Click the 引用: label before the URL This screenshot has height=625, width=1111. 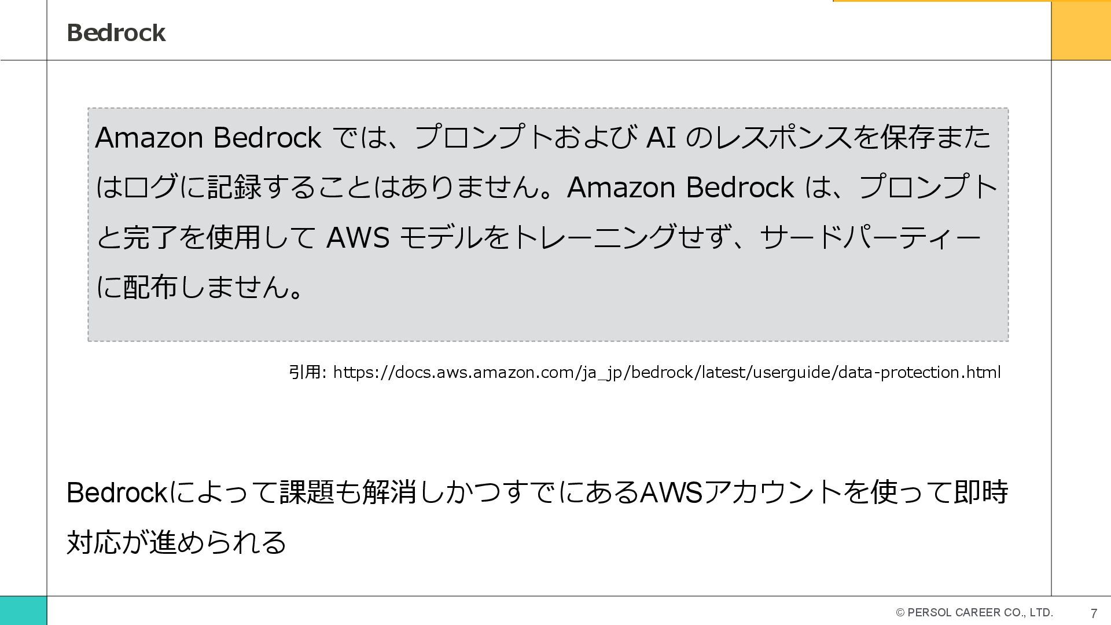point(307,372)
